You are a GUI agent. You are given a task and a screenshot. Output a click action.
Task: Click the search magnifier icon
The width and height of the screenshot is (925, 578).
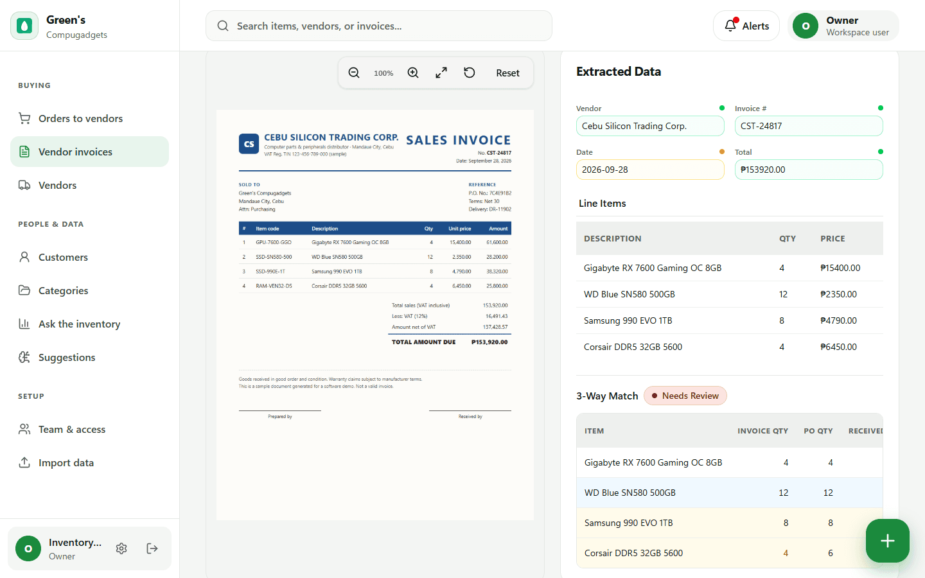[x=223, y=26]
